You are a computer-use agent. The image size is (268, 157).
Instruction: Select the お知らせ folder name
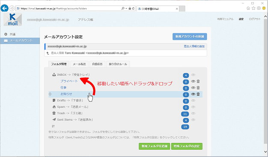[66, 94]
